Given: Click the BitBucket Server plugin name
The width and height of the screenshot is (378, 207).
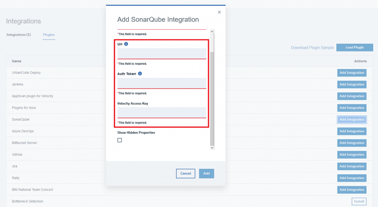Looking at the screenshot, I should 25,143.
